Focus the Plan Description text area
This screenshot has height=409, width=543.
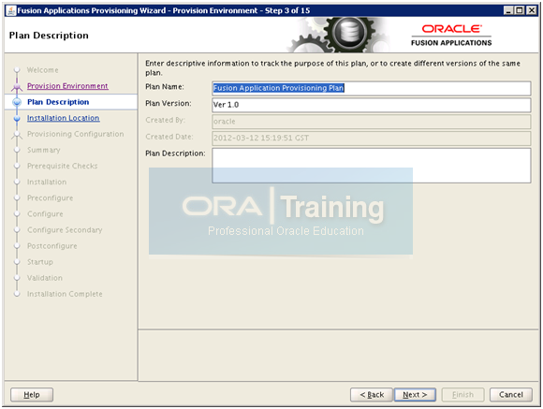(372, 166)
